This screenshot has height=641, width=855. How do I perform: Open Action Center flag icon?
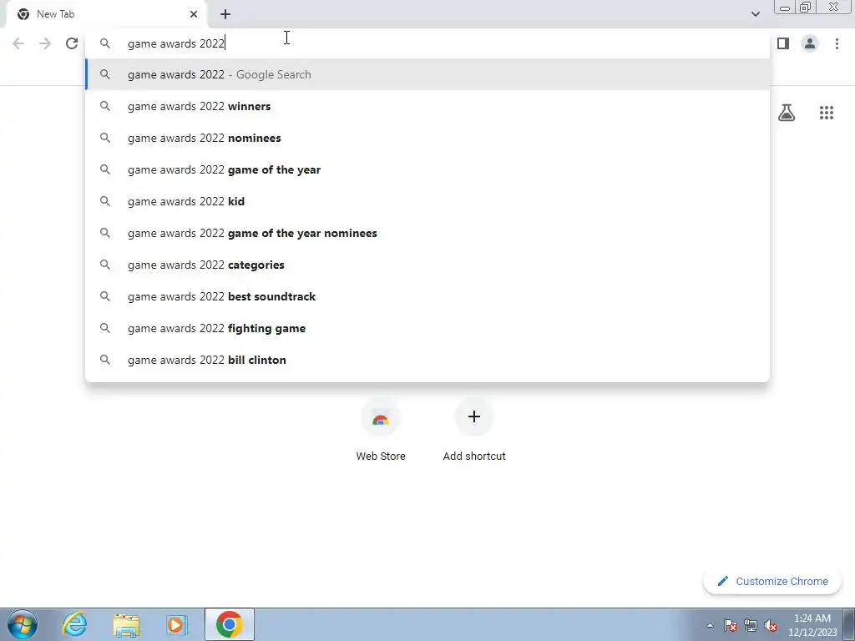[x=731, y=625]
